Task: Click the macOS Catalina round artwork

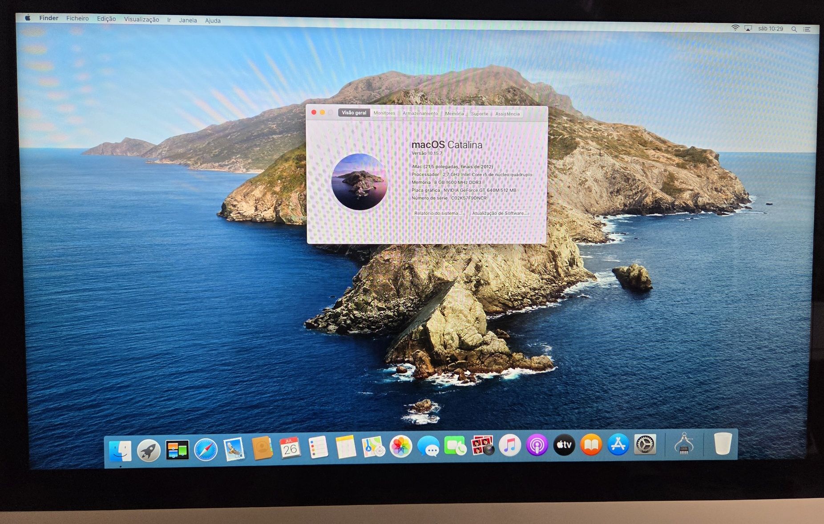Action: point(359,182)
